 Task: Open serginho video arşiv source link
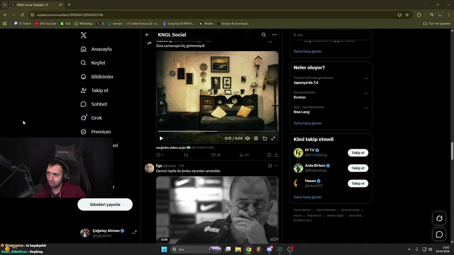[173, 147]
